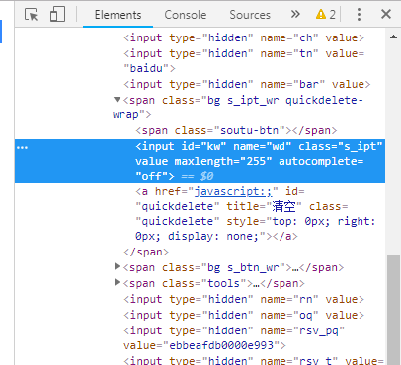Expand the span bg s_btn_wr node

pyautogui.click(x=117, y=266)
